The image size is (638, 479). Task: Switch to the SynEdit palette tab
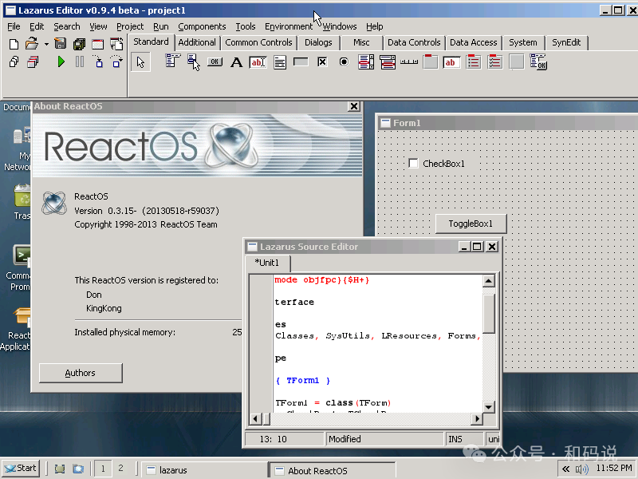point(566,42)
